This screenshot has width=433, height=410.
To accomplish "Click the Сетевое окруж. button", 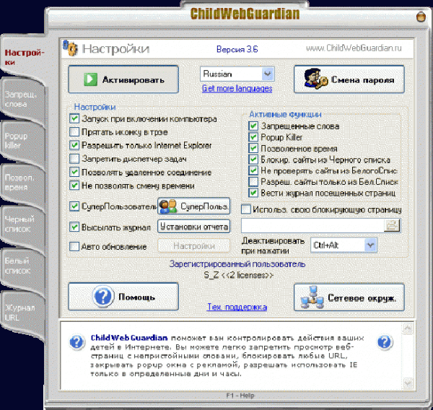I will pyautogui.click(x=349, y=297).
